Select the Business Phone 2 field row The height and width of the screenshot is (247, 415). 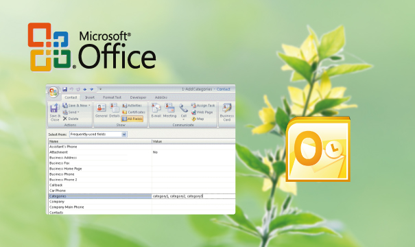pos(142,180)
